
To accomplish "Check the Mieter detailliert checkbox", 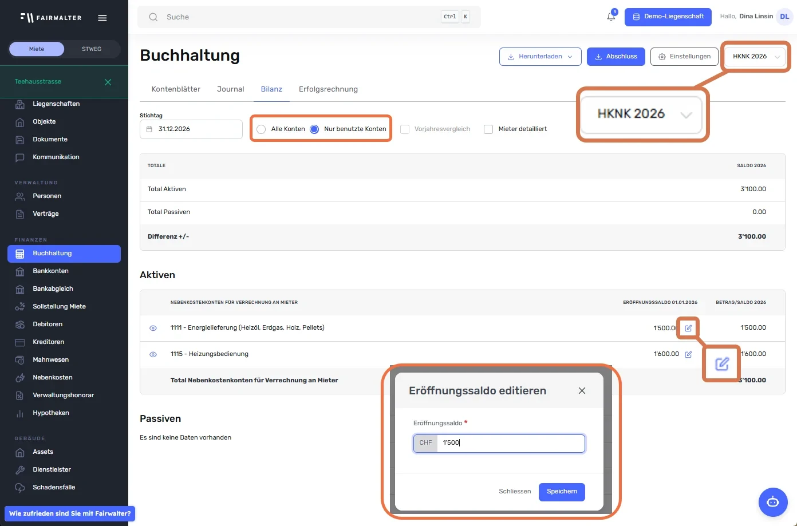I will pos(488,129).
